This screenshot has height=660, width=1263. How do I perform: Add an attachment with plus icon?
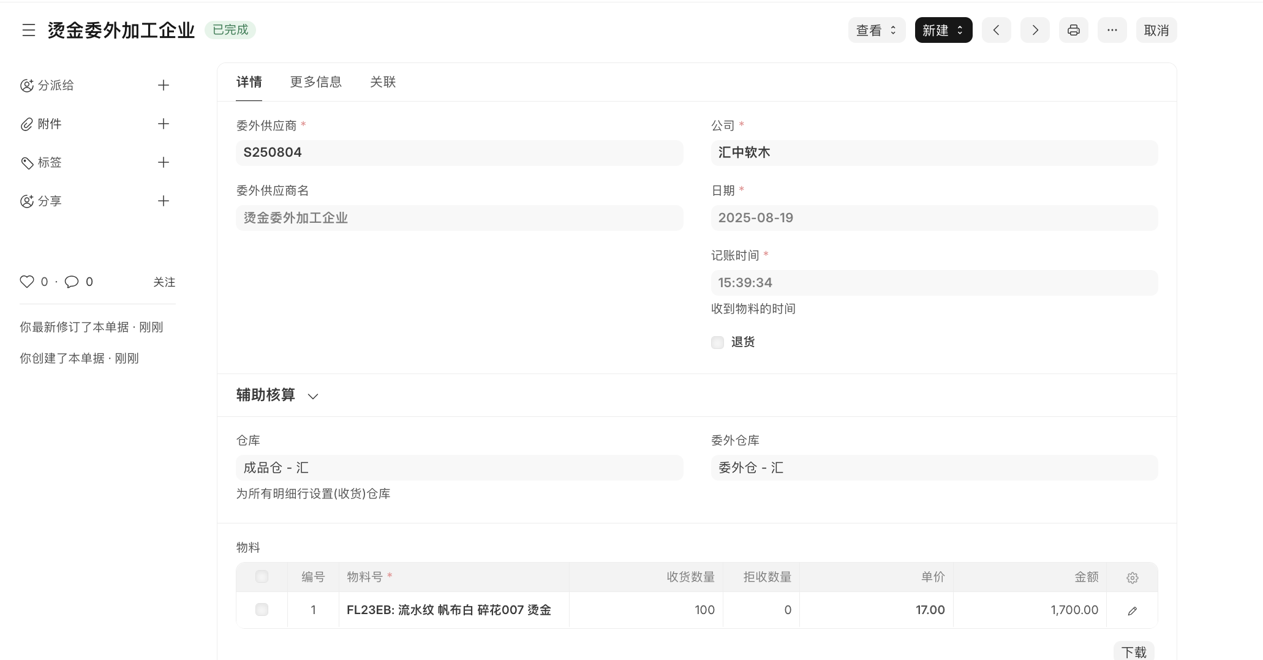coord(163,124)
